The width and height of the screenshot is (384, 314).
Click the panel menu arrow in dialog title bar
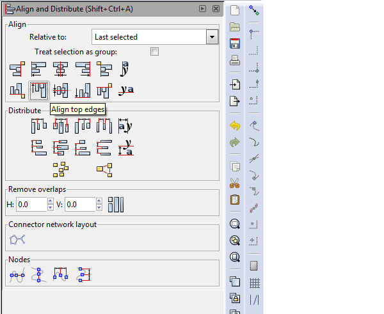coord(202,9)
